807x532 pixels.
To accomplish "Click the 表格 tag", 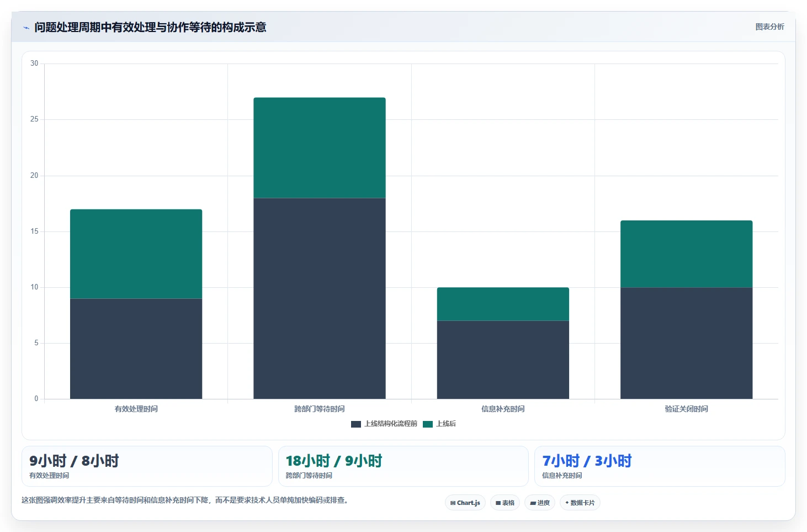I will pos(505,503).
